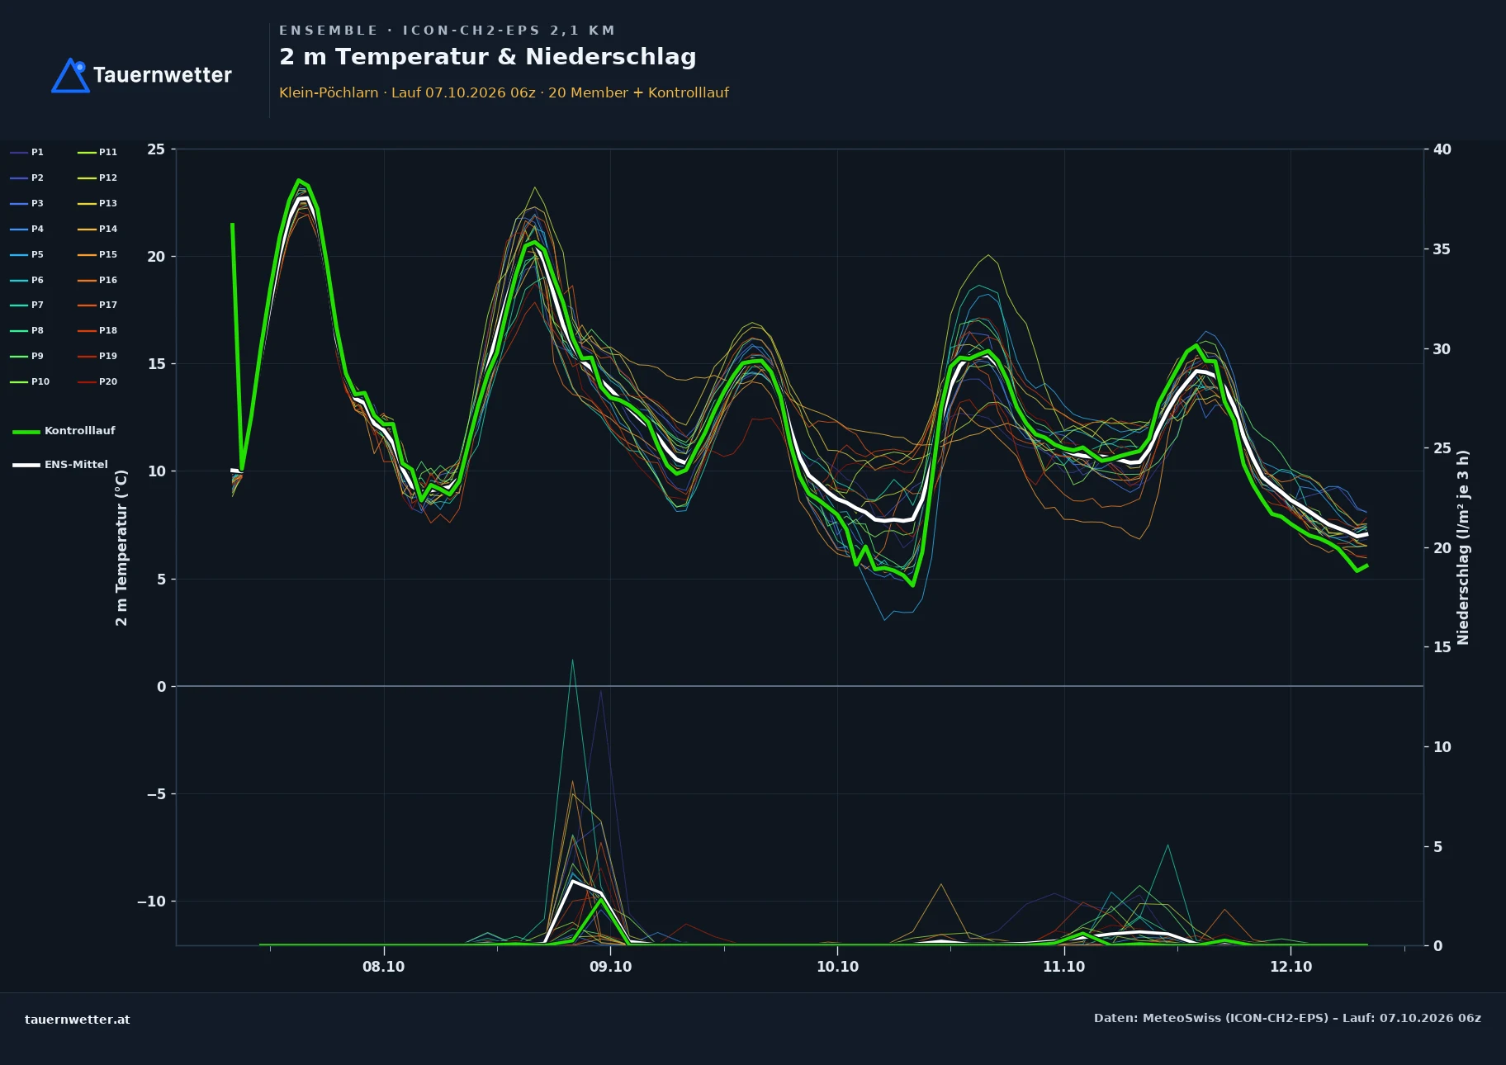1506x1065 pixels.
Task: Click the Tauernwetter brand name text
Action: click(x=163, y=75)
